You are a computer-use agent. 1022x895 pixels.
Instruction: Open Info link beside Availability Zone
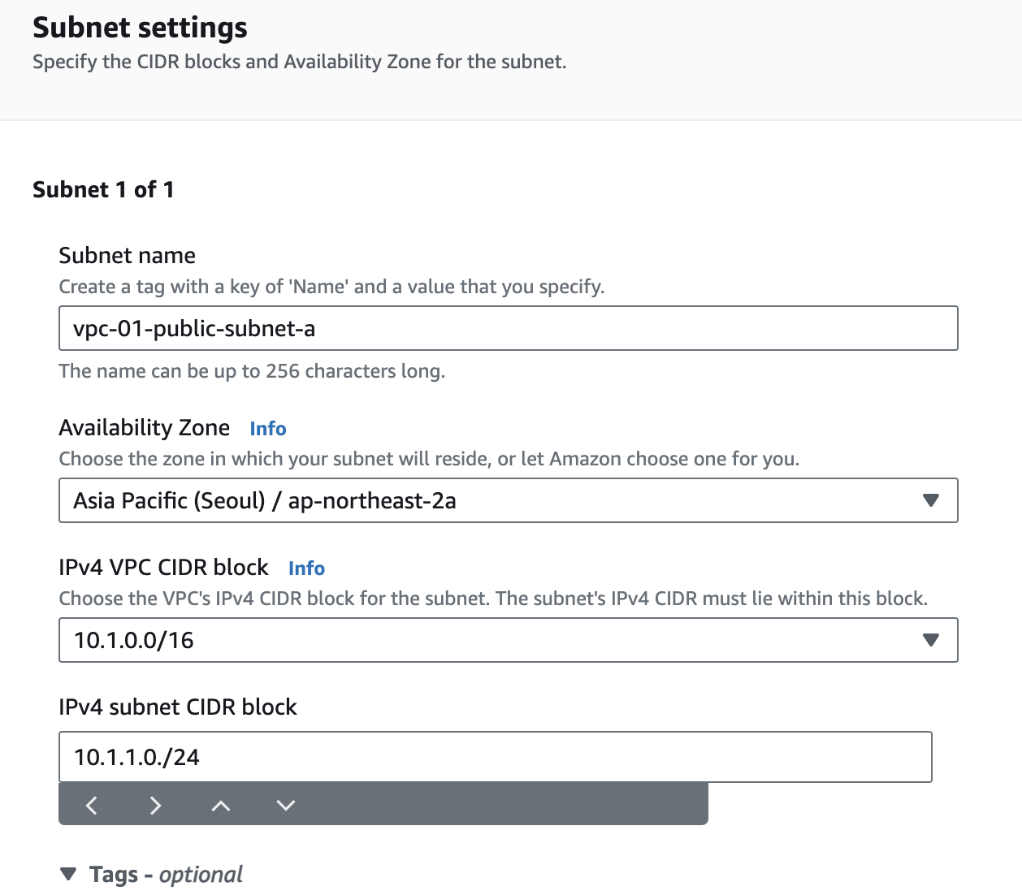(268, 429)
